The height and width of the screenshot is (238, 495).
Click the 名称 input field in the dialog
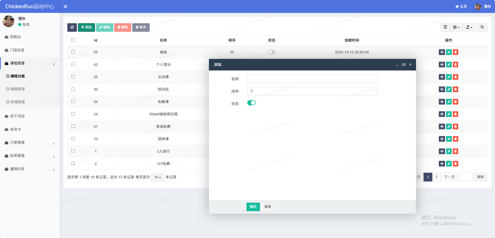pos(312,79)
